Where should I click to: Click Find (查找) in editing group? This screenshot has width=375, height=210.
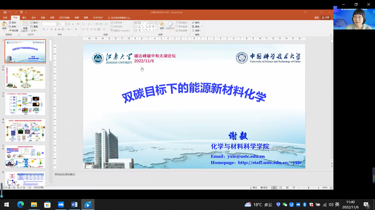click(x=196, y=23)
